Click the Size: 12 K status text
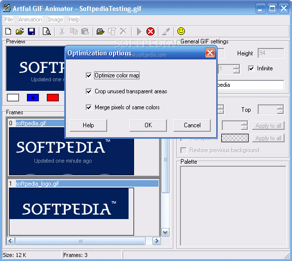Screen dimensions: 292x261 click(14, 255)
